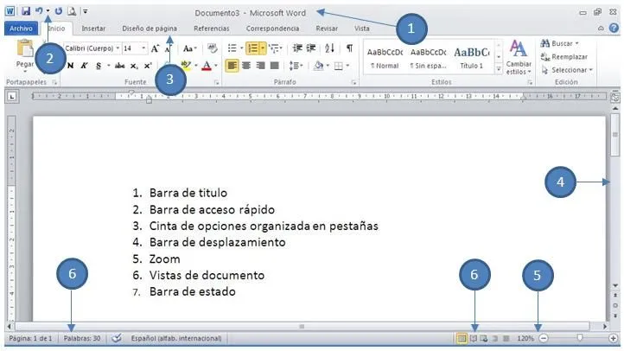624x351 pixels.
Task: Sort text with the A-Z icon
Action: click(329, 48)
